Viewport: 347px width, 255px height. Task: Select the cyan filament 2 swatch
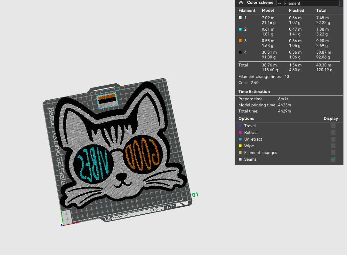[x=240, y=29]
